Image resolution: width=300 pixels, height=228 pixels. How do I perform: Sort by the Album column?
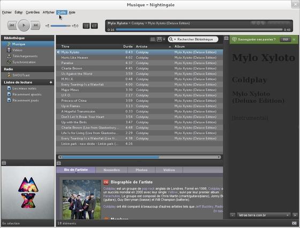pyautogui.click(x=198, y=47)
